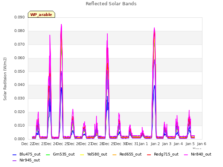Click the Jan 5 x-axis date label

(190, 144)
